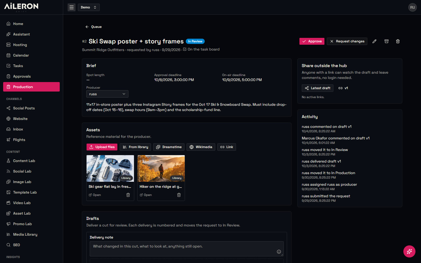Click Request changes button
421x263 pixels.
coord(347,41)
